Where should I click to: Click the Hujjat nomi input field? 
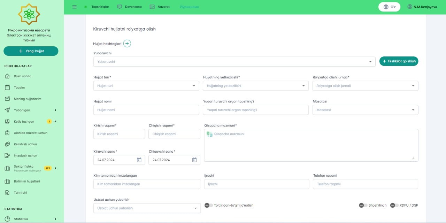[x=146, y=110]
